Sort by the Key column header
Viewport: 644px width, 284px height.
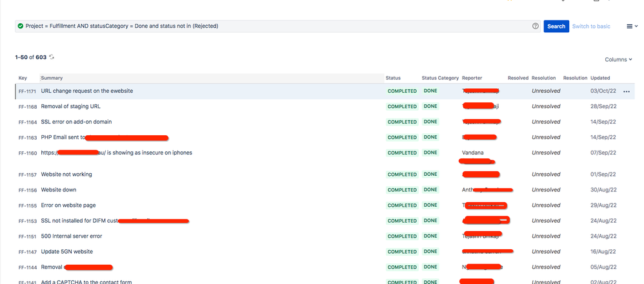[x=23, y=78]
